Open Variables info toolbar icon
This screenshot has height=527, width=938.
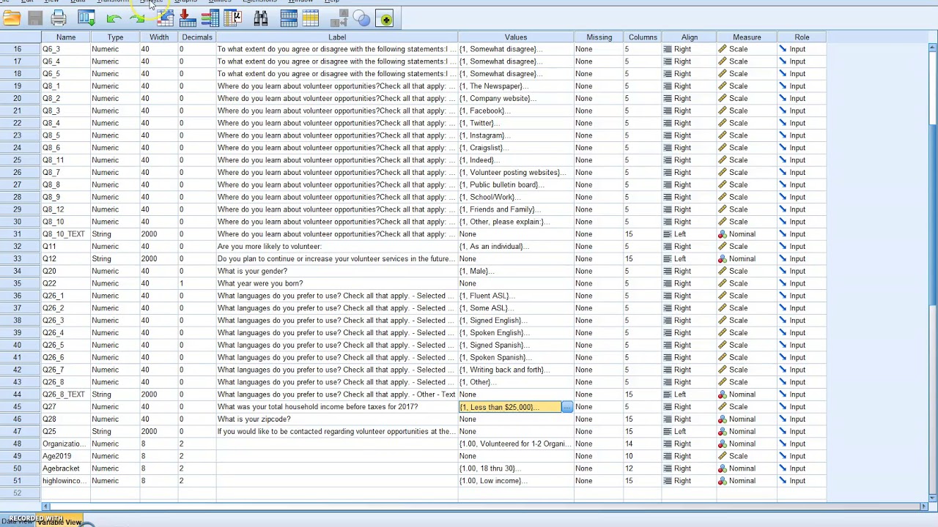click(x=210, y=18)
